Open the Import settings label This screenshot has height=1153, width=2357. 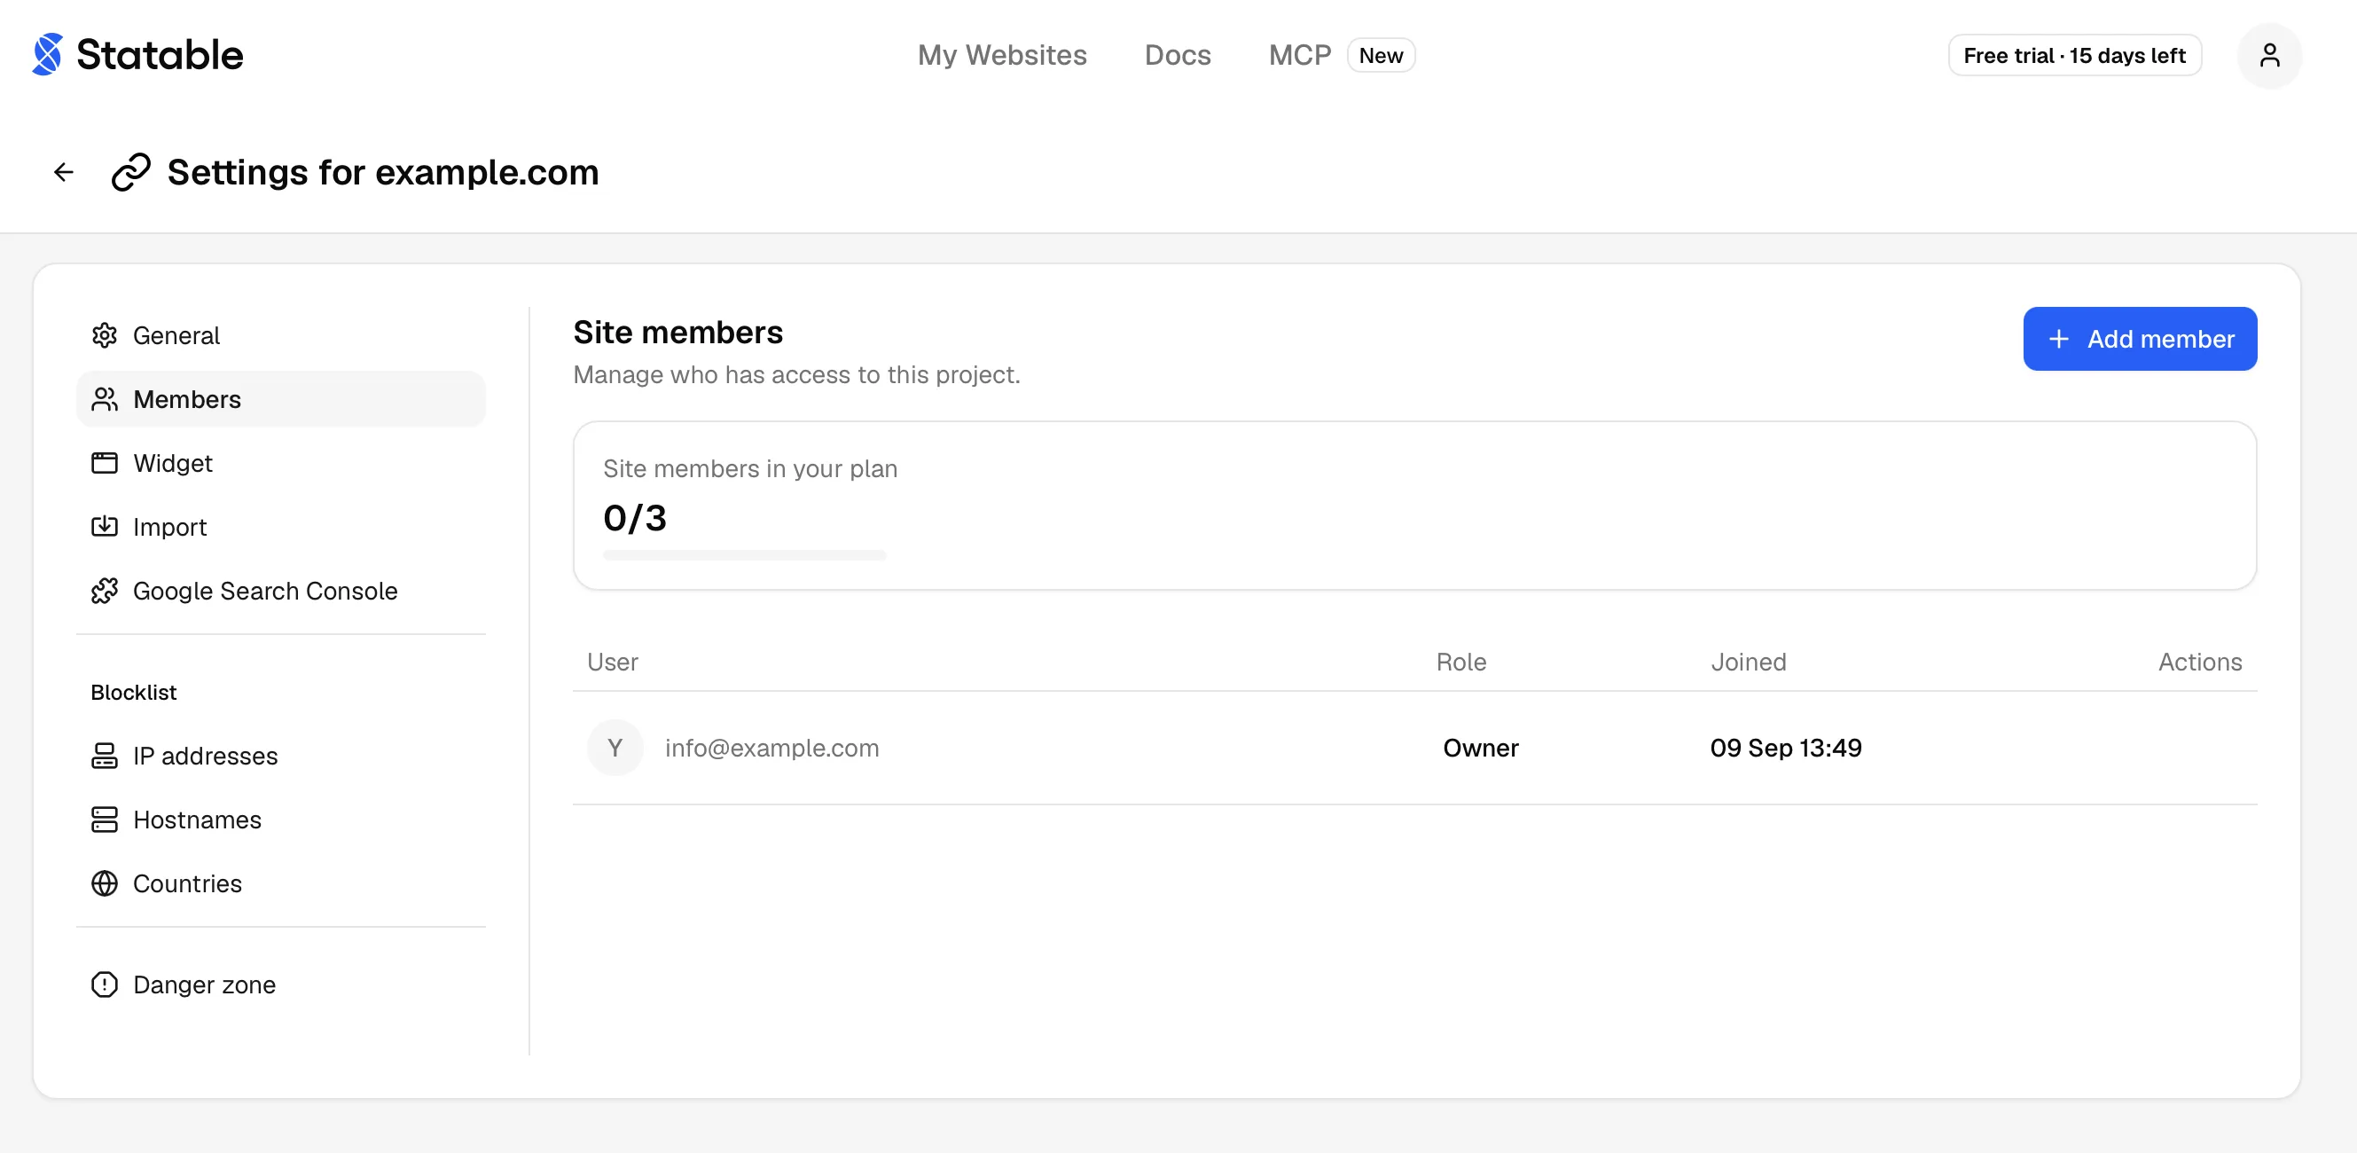pyautogui.click(x=170, y=528)
